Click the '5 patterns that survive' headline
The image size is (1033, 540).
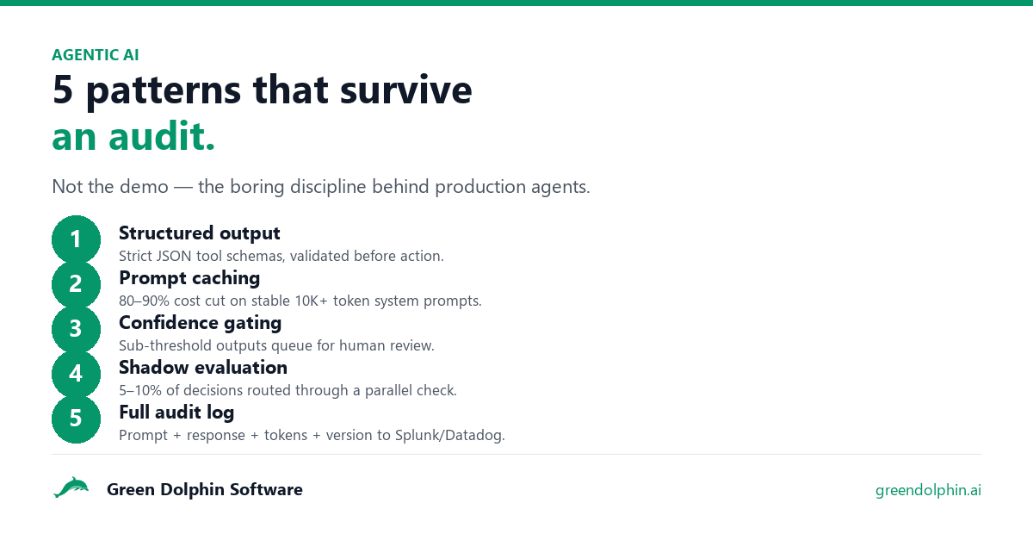263,90
